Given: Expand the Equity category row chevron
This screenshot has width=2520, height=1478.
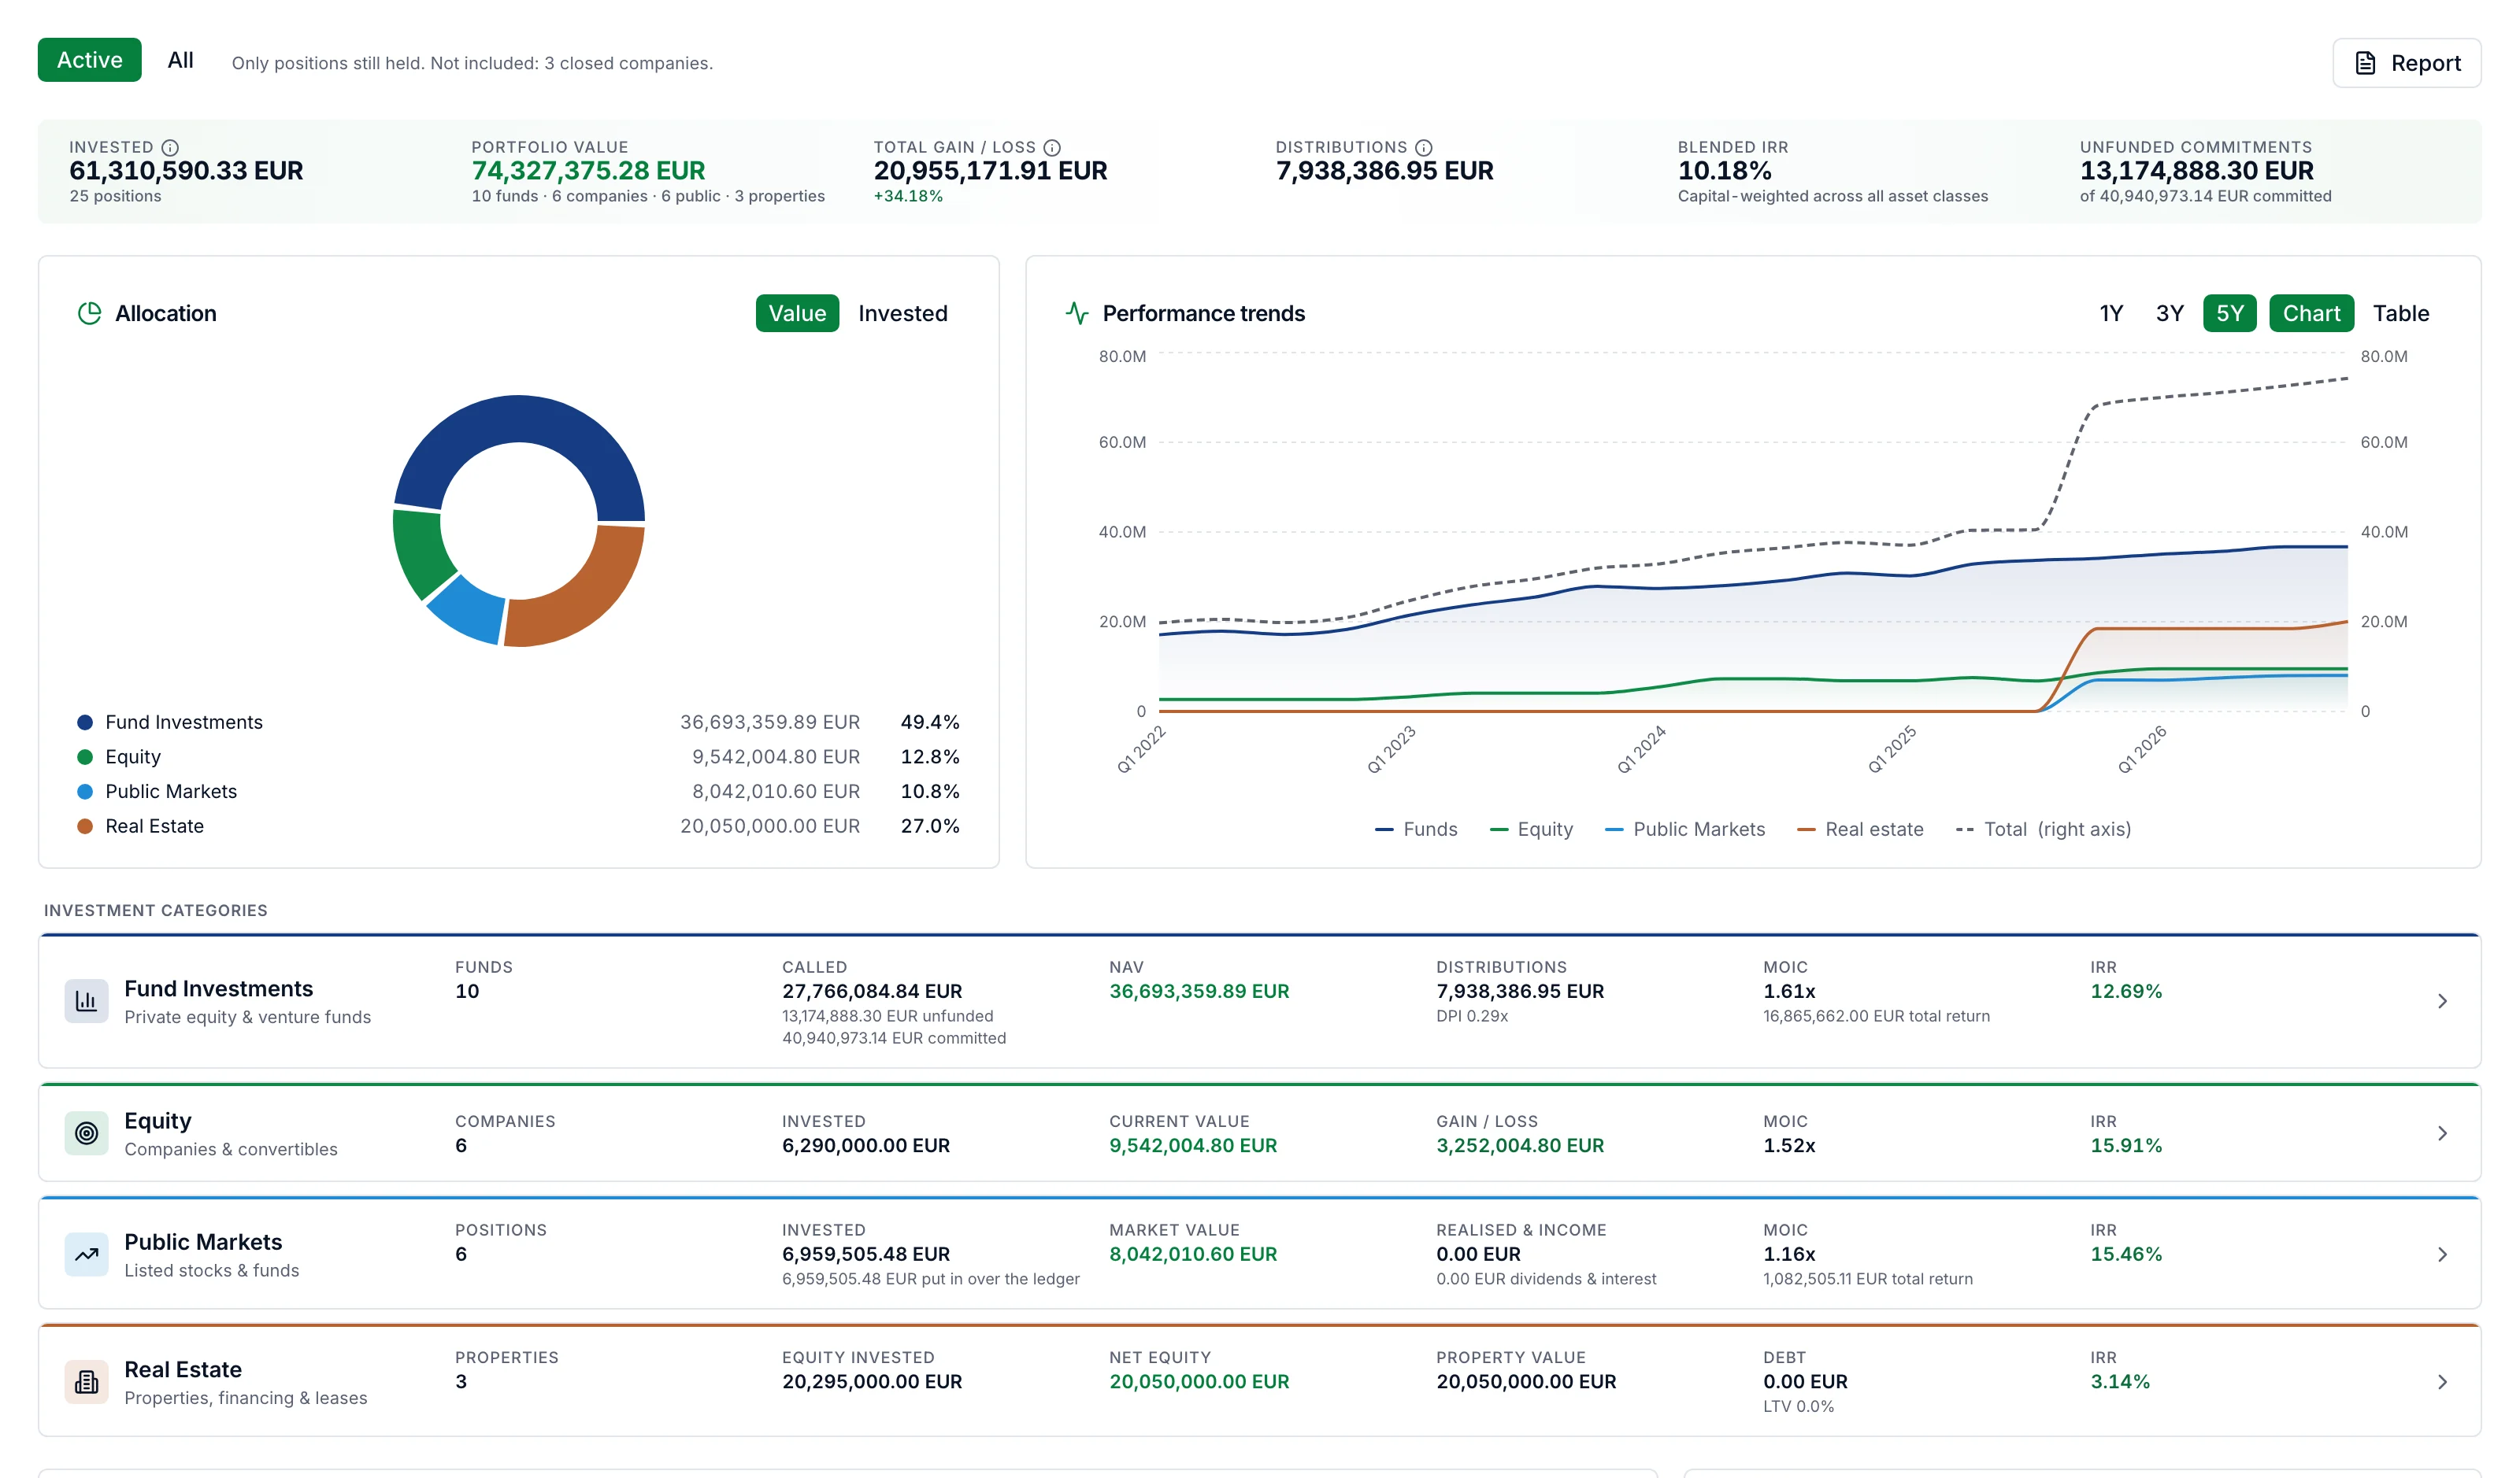Looking at the screenshot, I should (x=2442, y=1133).
